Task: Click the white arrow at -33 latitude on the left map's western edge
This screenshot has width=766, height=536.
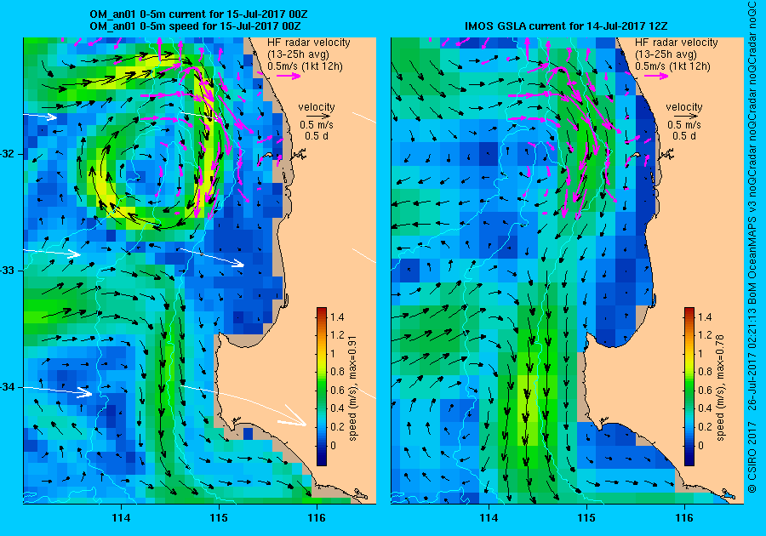Action: click(52, 253)
